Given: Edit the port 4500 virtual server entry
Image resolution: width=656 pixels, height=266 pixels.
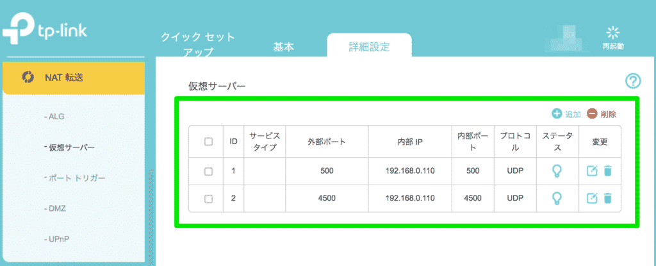Looking at the screenshot, I should click(592, 198).
